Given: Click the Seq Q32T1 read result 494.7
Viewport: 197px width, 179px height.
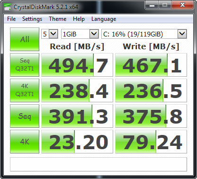Looking at the screenshot, I should [77, 65].
